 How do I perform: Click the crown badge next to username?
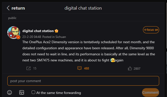56,31
